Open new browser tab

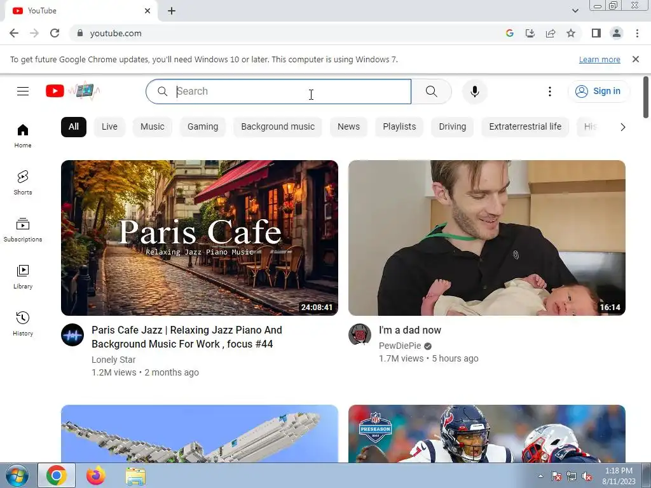point(172,11)
